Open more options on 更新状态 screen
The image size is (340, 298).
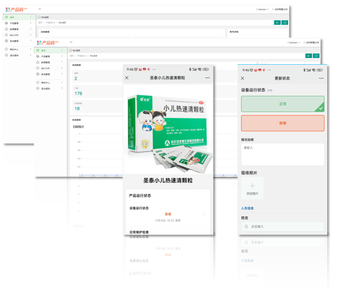coord(321,78)
